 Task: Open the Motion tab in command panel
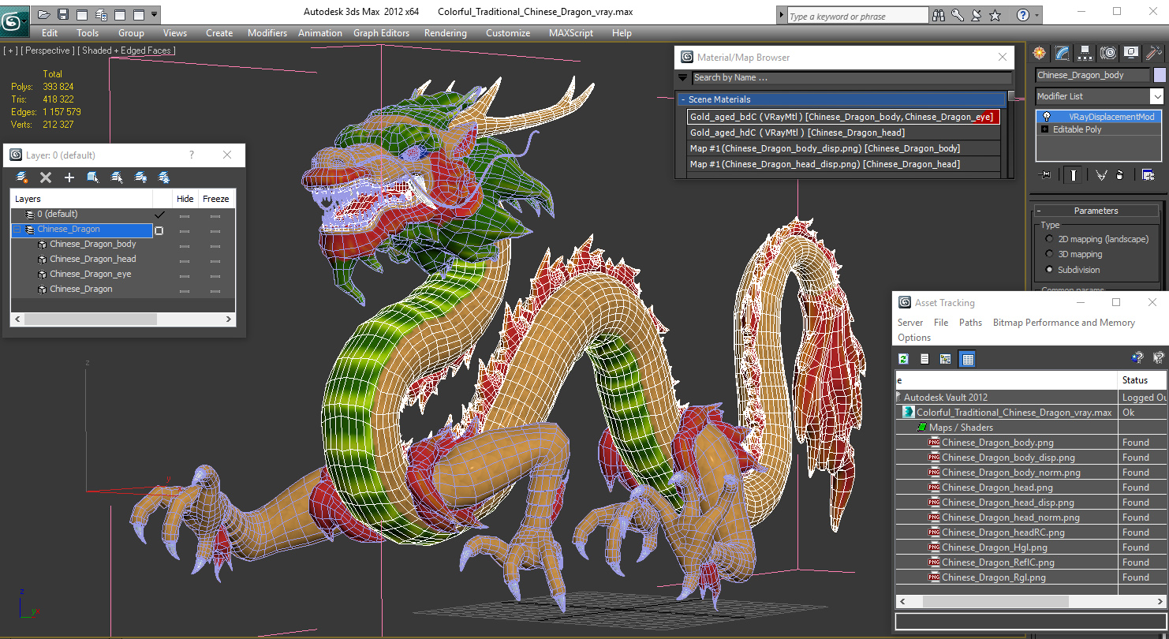click(x=1108, y=53)
